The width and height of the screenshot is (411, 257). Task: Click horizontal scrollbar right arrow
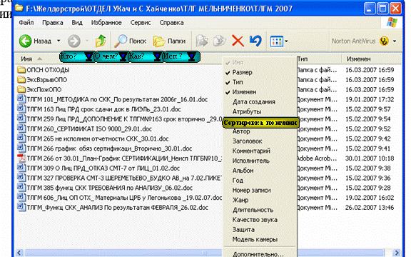tap(397, 253)
